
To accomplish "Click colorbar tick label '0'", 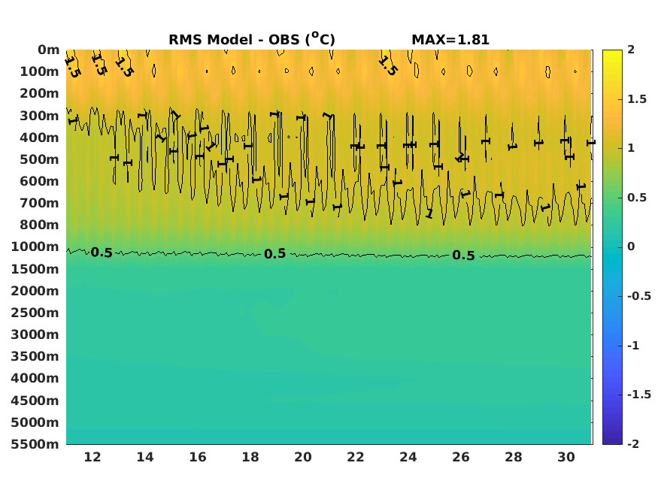I will (x=631, y=246).
